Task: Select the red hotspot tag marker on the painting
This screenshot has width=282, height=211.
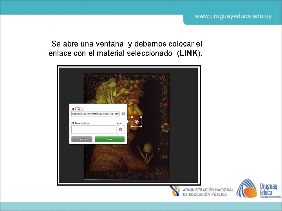Action: (x=137, y=122)
